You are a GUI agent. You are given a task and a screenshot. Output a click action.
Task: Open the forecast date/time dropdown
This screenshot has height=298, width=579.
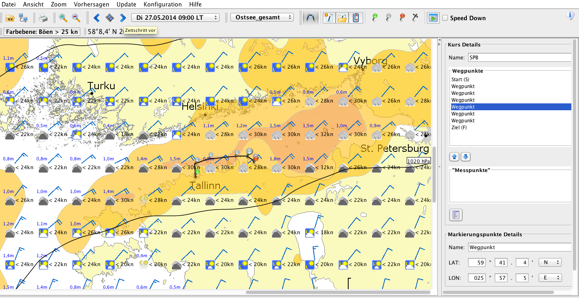pos(175,18)
